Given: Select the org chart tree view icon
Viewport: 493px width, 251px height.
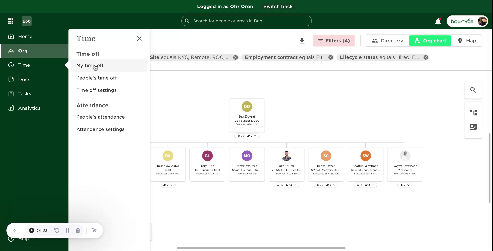Looking at the screenshot, I should (473, 112).
